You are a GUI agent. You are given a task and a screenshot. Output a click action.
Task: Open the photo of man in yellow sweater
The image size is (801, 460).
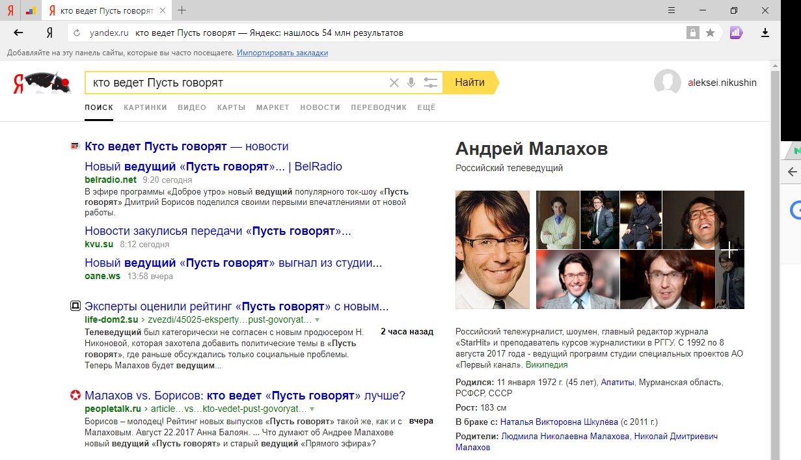(x=558, y=219)
